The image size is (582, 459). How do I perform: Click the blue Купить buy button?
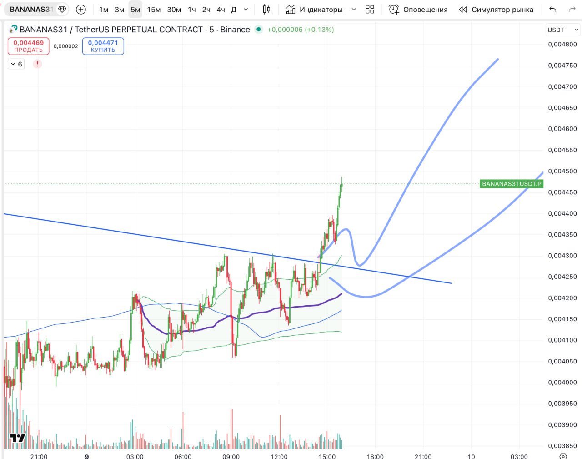coord(103,46)
